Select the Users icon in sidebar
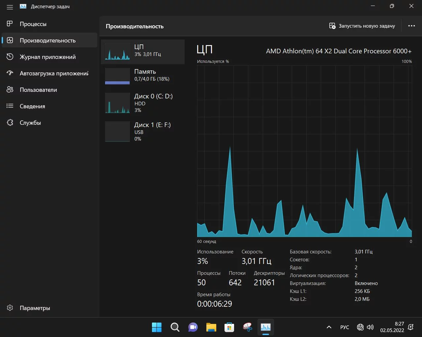This screenshot has height=337, width=422. [x=10, y=90]
